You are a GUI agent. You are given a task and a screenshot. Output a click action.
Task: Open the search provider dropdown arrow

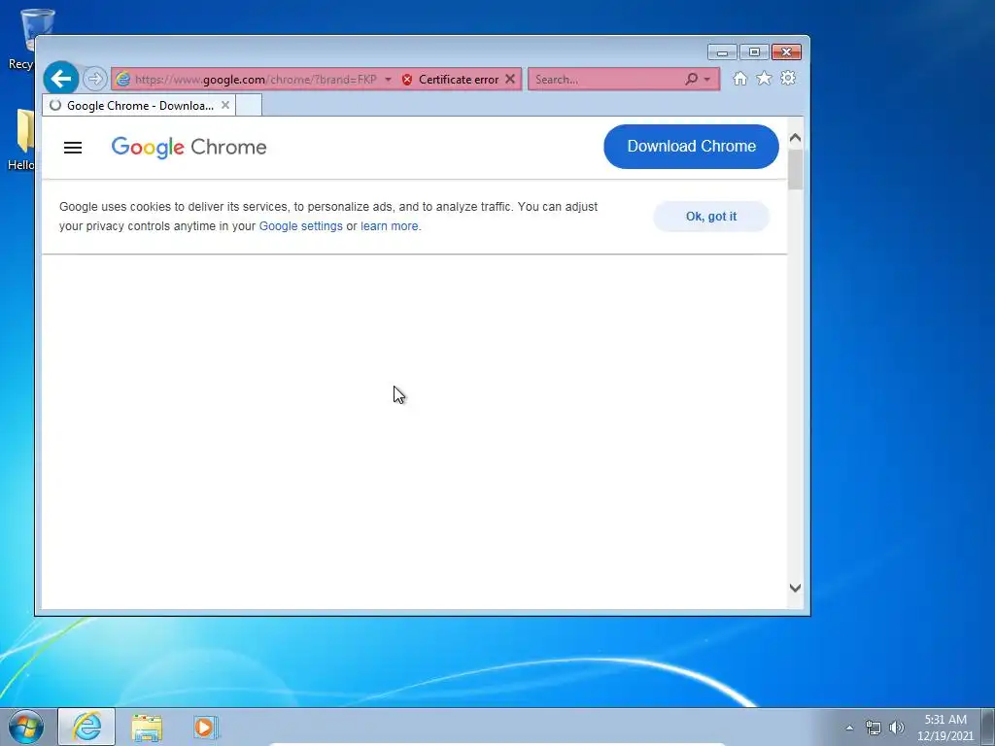click(x=707, y=80)
